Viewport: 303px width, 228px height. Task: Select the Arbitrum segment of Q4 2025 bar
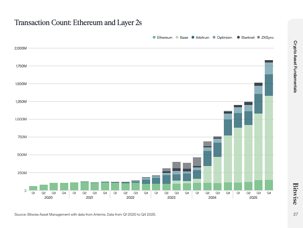[x=268, y=85]
